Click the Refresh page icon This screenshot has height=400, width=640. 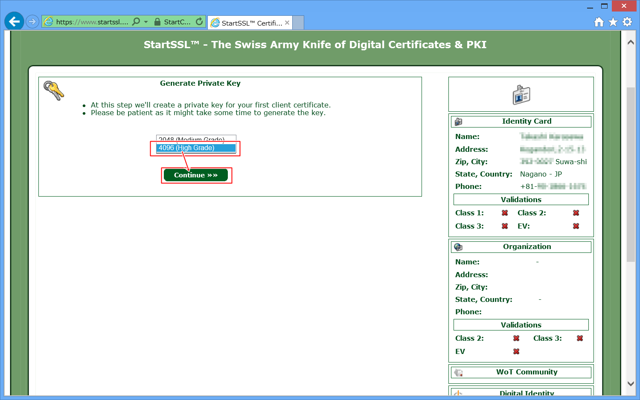(199, 21)
